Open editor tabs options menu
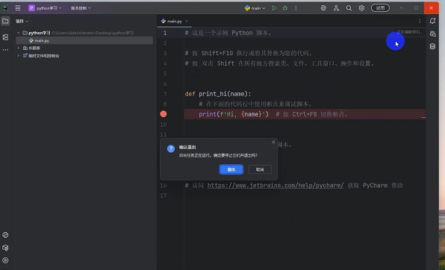 [x=420, y=21]
